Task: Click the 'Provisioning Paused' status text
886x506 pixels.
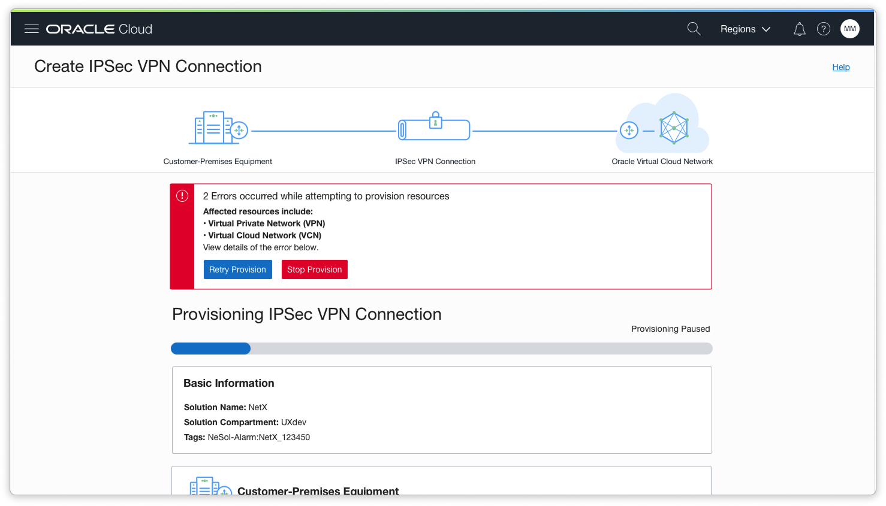Action: 670,329
